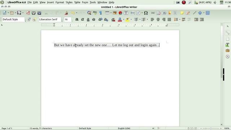This screenshot has height=130, width=231.
Task: Export directly as PDF icon
Action: point(28,13)
